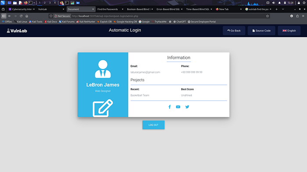Launch the text editor icon in the top panel
This screenshot has width=307, height=172.
[20, 3]
